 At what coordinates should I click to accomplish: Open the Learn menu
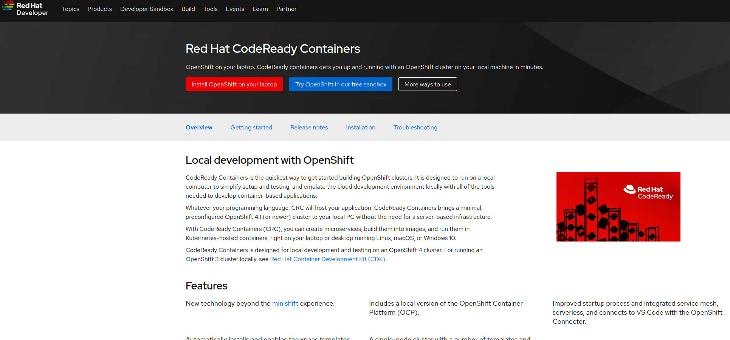(260, 9)
